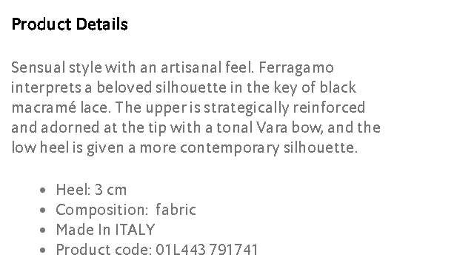This screenshot has width=454, height=272.
Task: Click the words Sensual style
Action: (57, 67)
